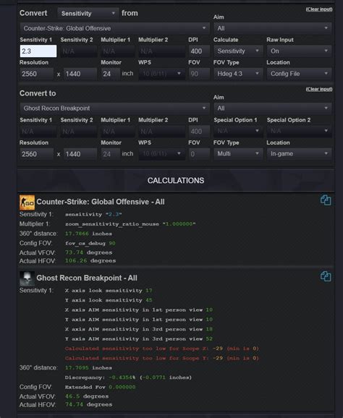This screenshot has height=418, width=343.
Task: Click the target DPI field showing 400
Action: 199,131
